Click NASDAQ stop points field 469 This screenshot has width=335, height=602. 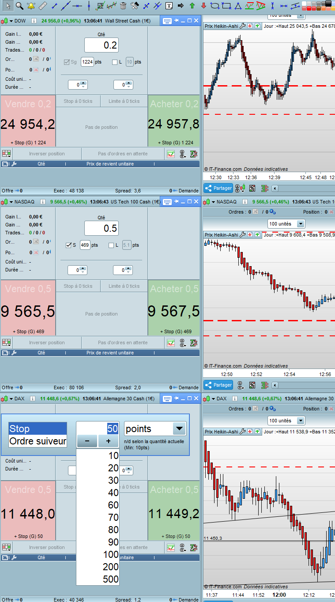85,245
